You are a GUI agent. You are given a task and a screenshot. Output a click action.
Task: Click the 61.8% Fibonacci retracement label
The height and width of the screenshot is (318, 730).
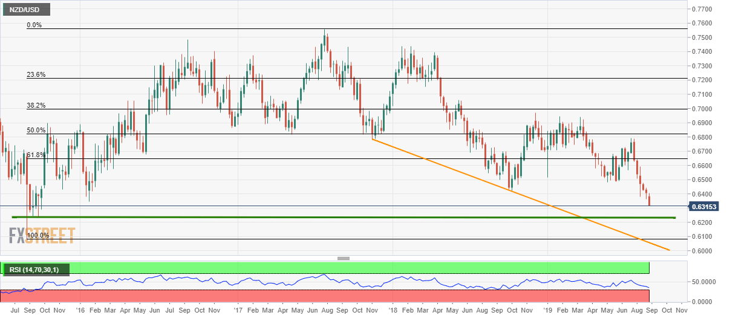coord(36,155)
